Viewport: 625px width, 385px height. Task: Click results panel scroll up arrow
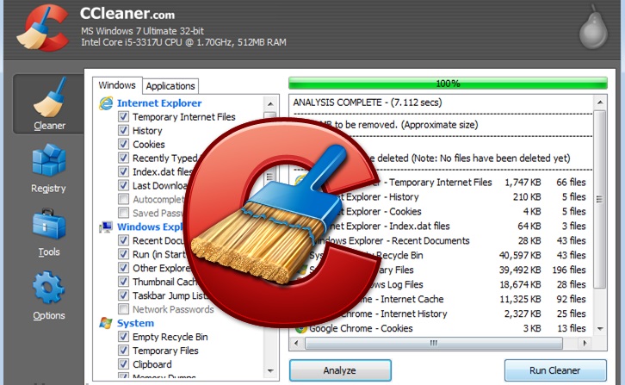(600, 102)
